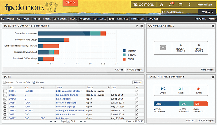This screenshot has height=125, width=217.
Task: Click the teal > 80% legend swatch
Action: [x=124, y=55]
